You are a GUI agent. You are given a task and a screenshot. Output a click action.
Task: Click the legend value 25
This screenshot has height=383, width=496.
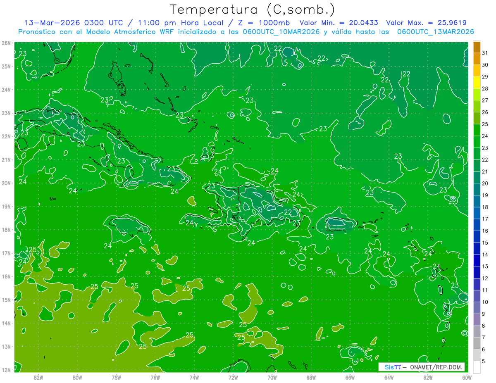click(485, 124)
